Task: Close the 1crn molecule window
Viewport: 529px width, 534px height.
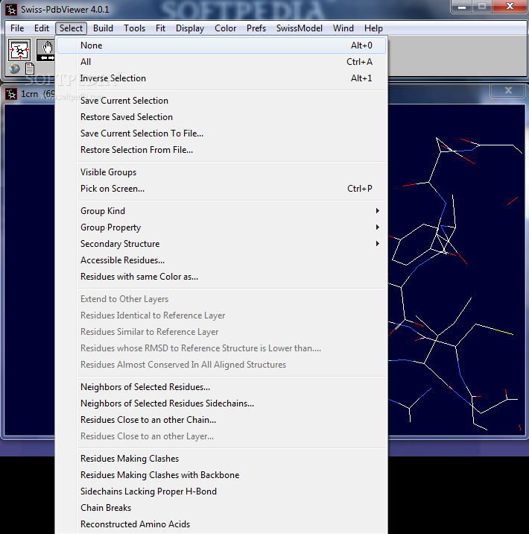Action: pyautogui.click(x=508, y=90)
